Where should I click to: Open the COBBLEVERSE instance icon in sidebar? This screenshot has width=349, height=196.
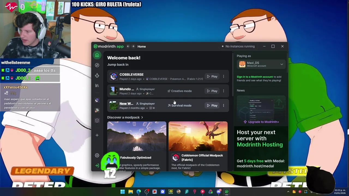97,100
